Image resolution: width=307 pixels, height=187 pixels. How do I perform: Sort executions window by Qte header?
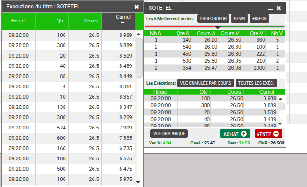pyautogui.click(x=52, y=21)
